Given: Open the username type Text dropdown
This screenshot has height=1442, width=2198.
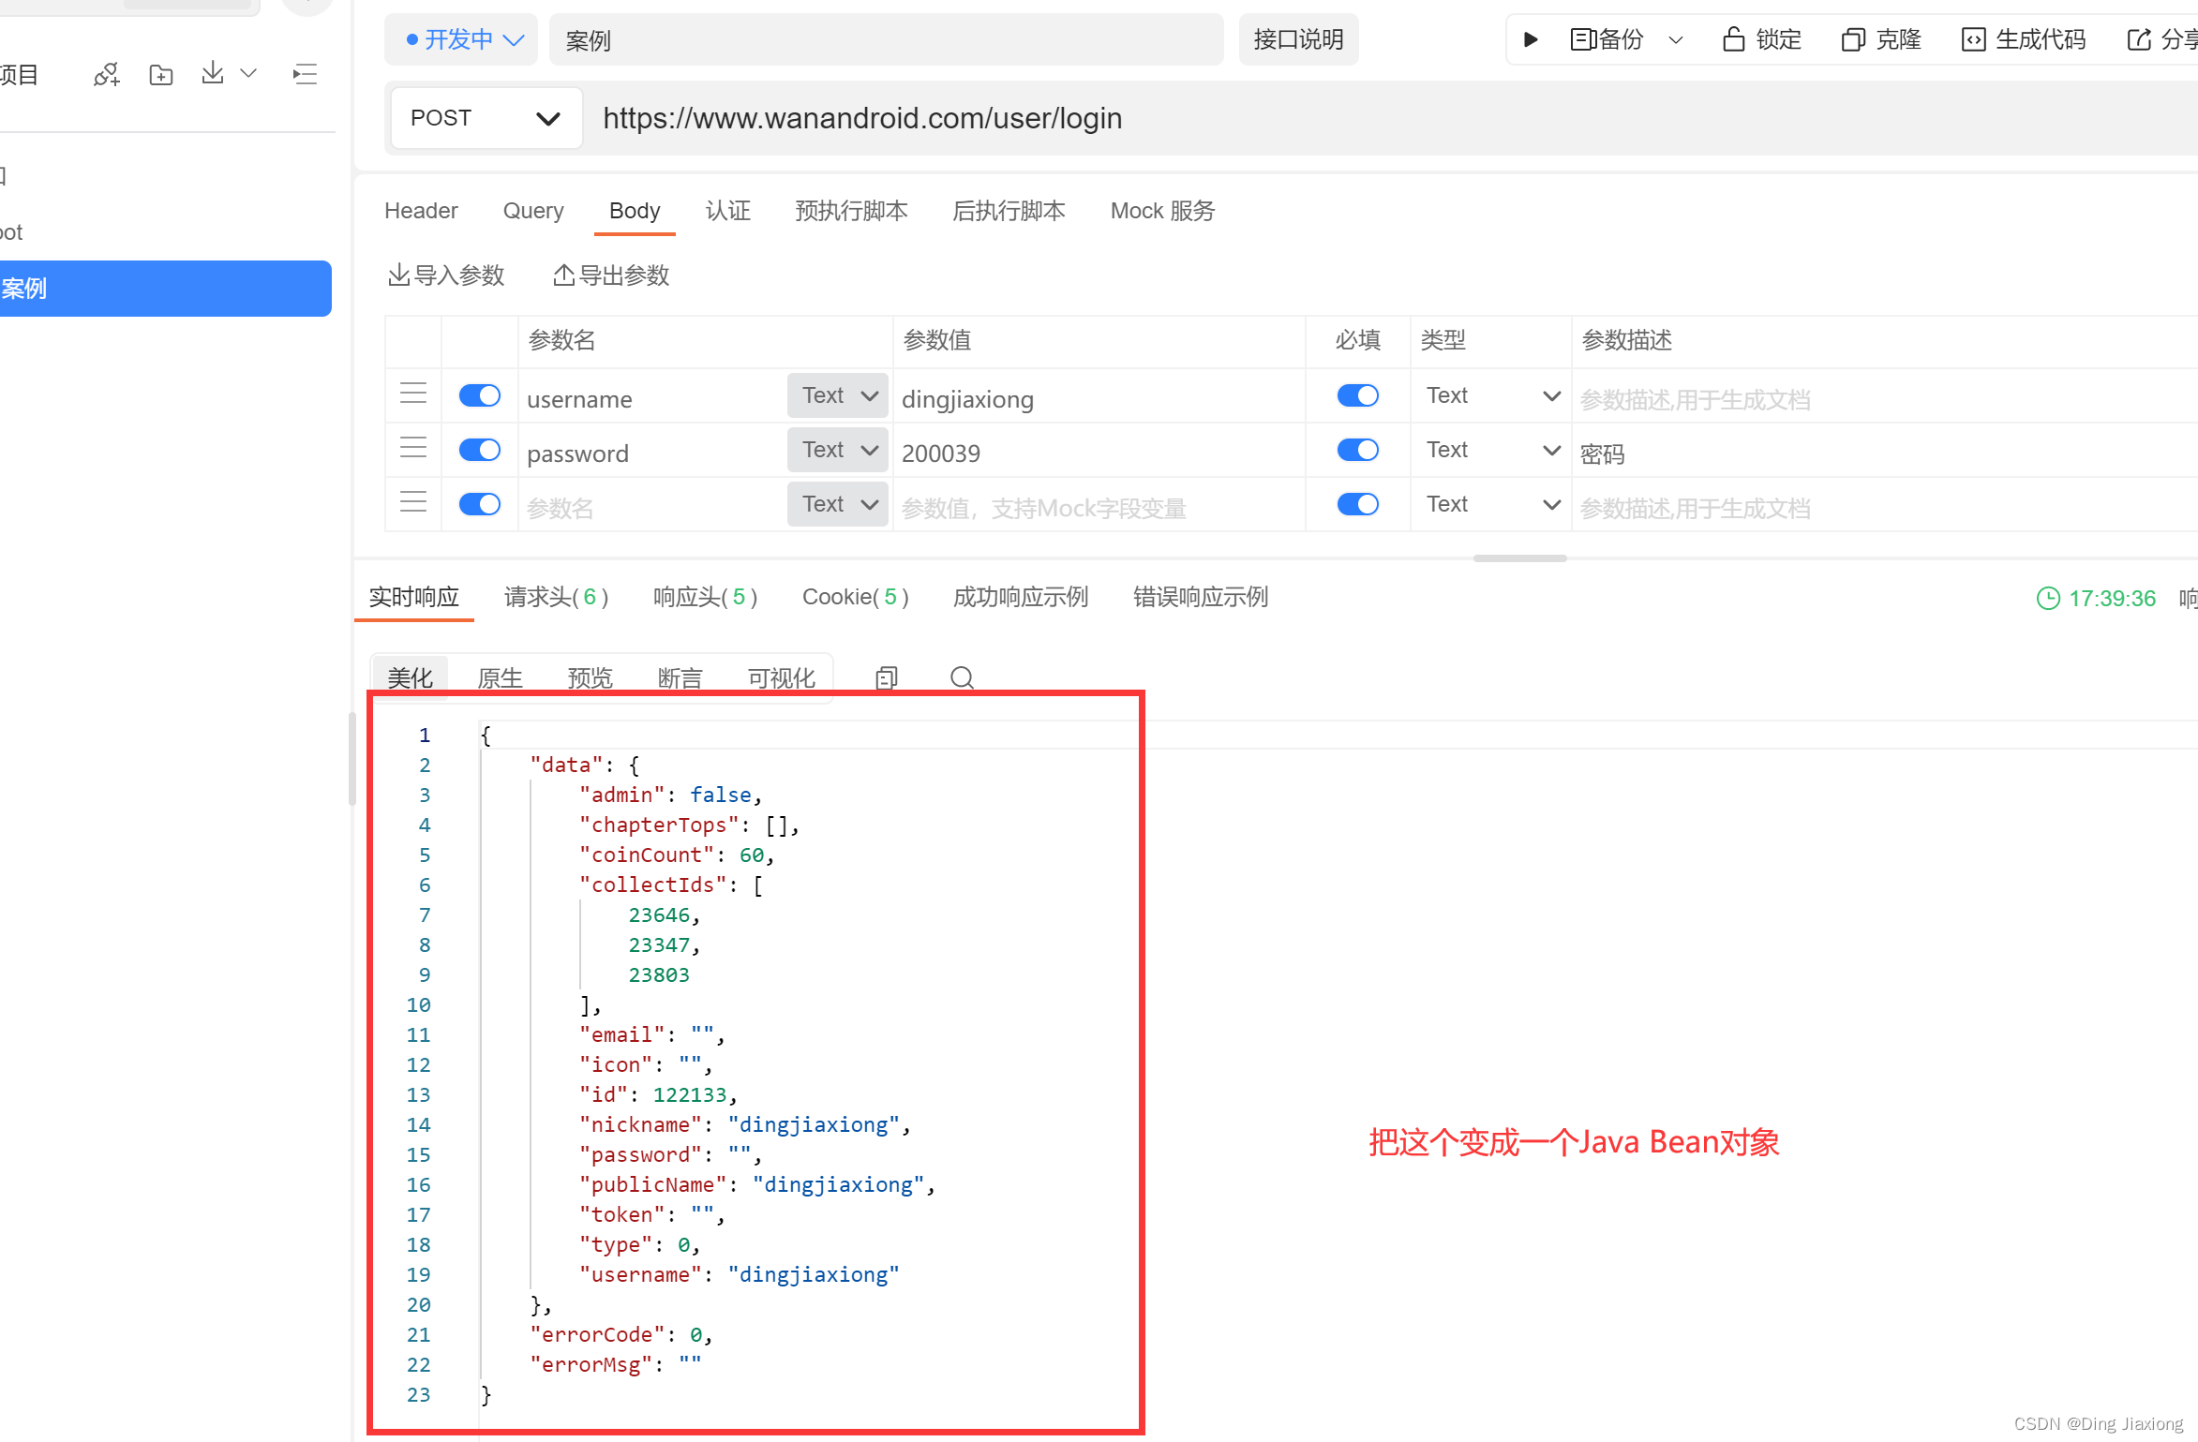Looking at the screenshot, I should (1491, 395).
